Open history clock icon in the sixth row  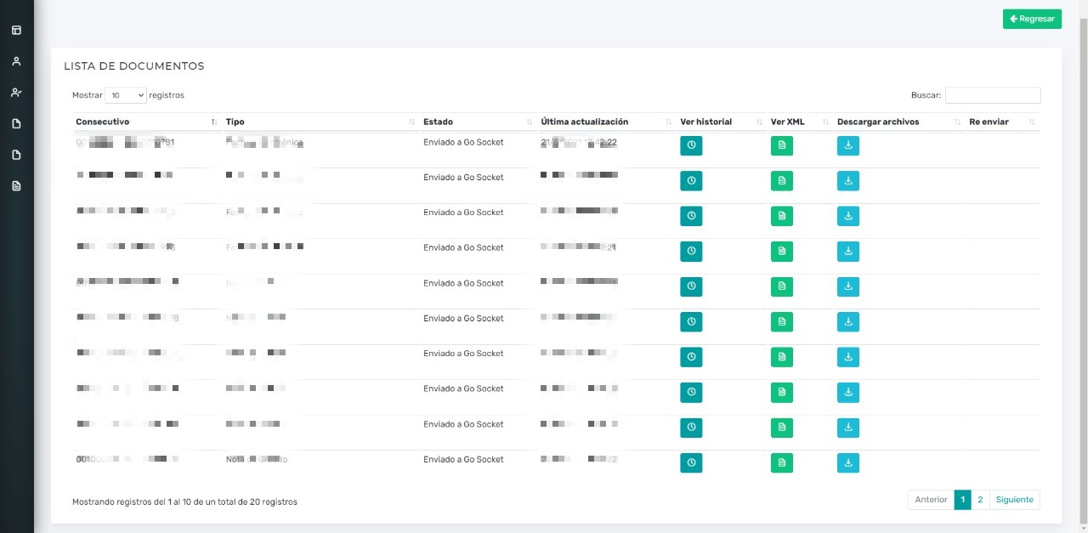tap(691, 322)
